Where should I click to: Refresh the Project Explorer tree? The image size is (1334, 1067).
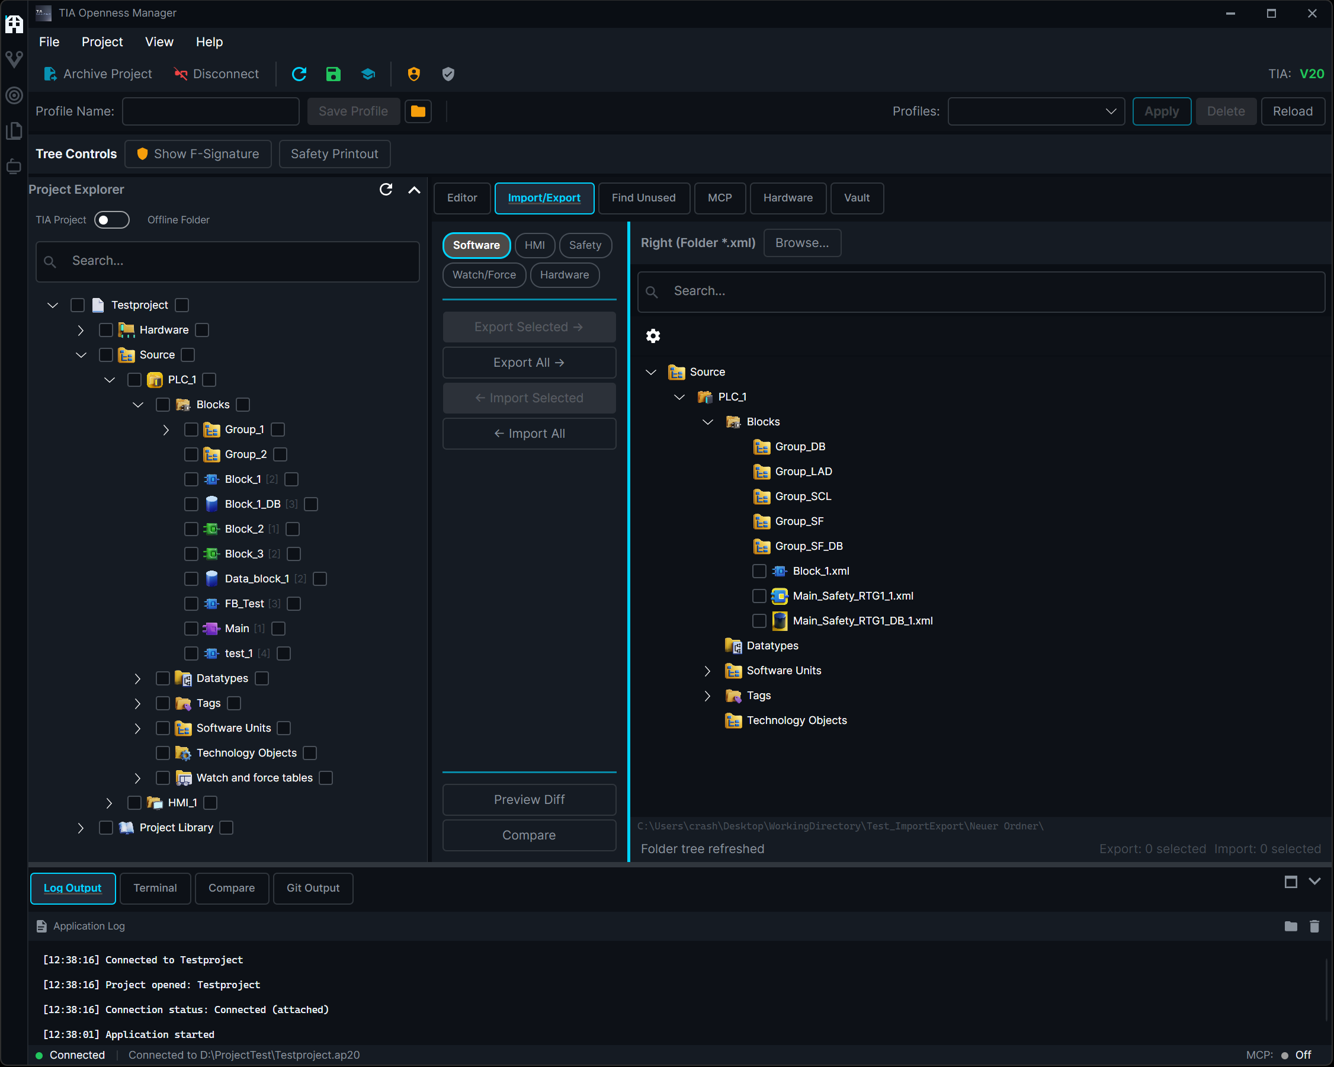(x=386, y=190)
